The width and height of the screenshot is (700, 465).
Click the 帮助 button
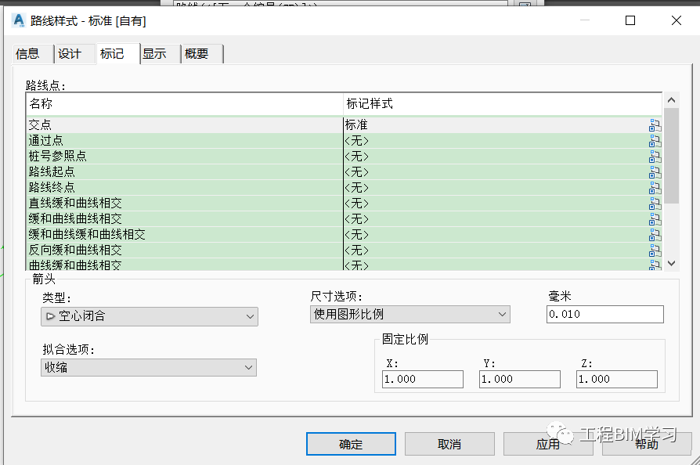click(x=647, y=444)
